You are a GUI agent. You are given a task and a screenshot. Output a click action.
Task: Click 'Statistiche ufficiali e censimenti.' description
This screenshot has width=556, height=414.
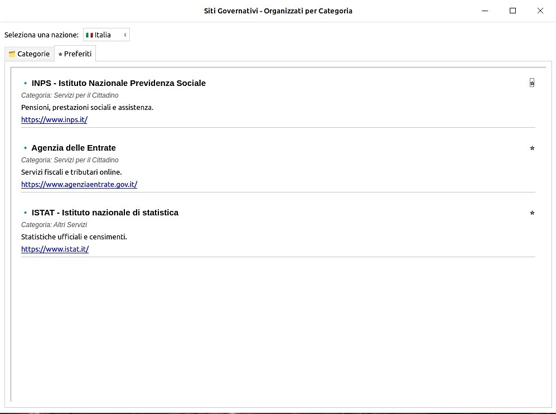click(74, 237)
